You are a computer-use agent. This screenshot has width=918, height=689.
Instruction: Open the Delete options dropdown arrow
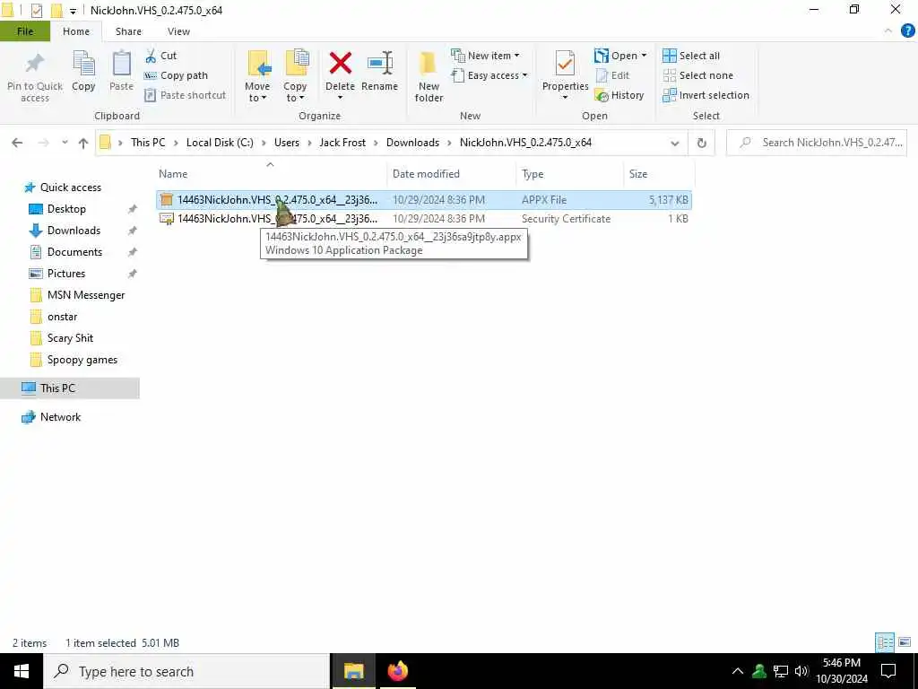coord(340,98)
